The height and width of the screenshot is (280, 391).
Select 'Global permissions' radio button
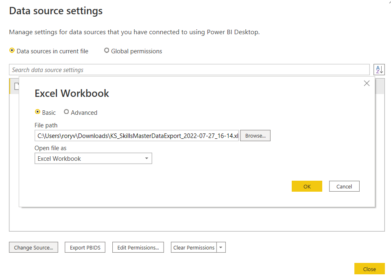coord(107,50)
